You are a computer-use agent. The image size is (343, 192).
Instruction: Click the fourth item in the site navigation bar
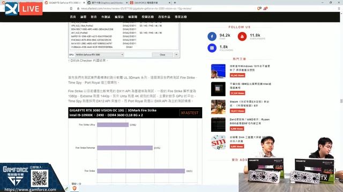pyautogui.click(x=106, y=17)
